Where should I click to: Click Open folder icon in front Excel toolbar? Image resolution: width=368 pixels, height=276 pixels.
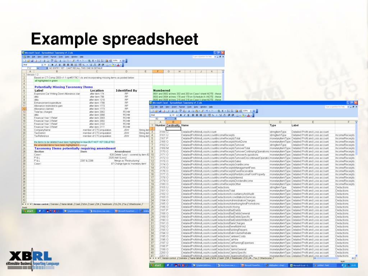[156, 111]
